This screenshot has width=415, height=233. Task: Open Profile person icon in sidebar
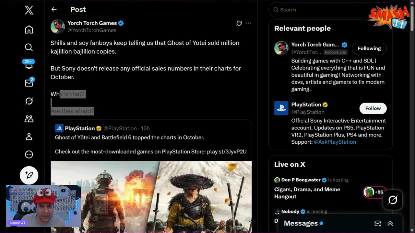[29, 137]
